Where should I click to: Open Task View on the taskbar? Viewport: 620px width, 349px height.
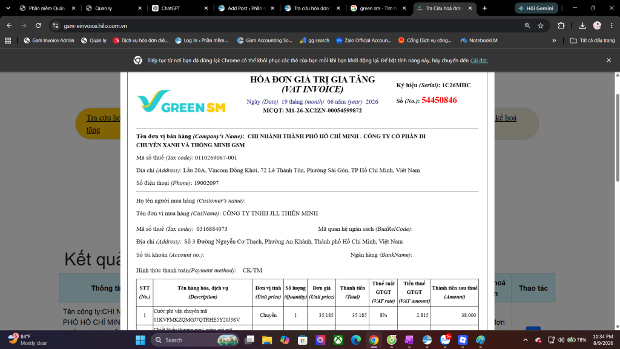coord(249,340)
